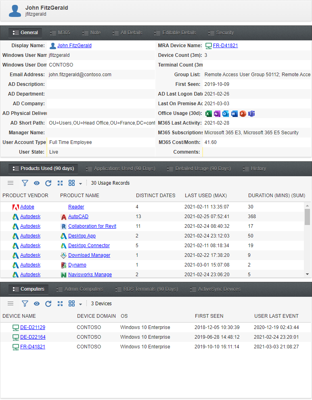Image resolution: width=312 pixels, height=400 pixels.
Task: Open the layout dropdown arrow in Products Used toolbar
Action: click(x=80, y=184)
